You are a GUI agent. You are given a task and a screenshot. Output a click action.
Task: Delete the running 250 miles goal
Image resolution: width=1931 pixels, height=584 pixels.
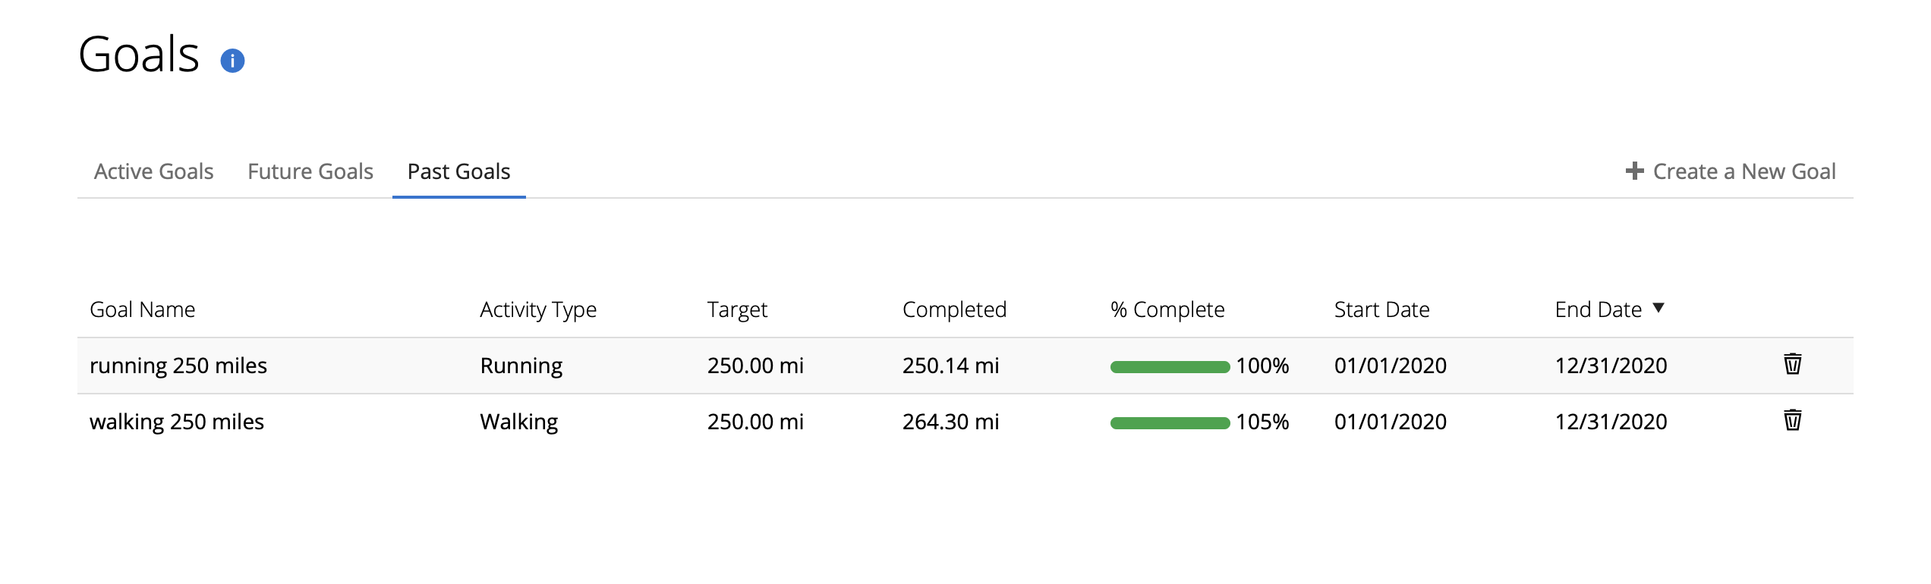pyautogui.click(x=1792, y=364)
